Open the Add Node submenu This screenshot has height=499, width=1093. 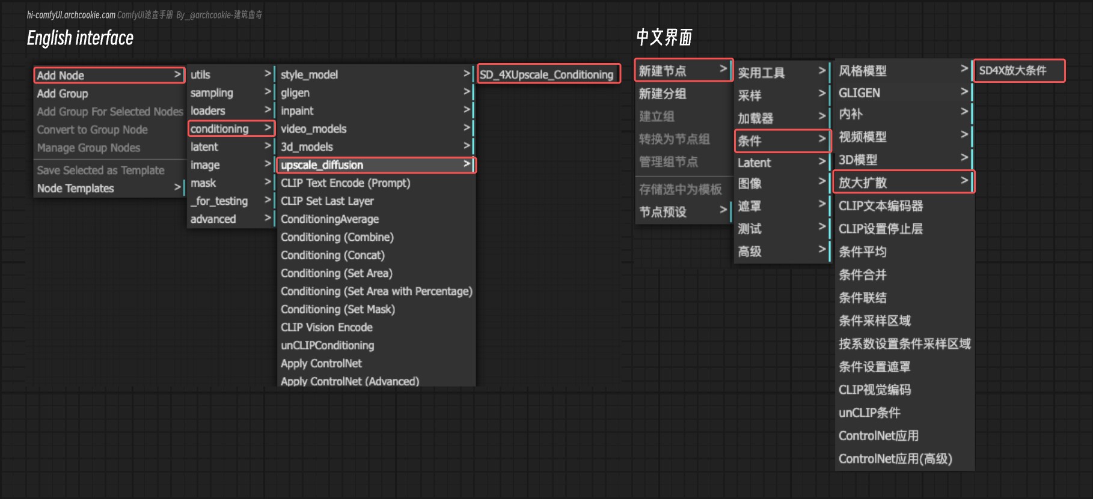point(109,75)
